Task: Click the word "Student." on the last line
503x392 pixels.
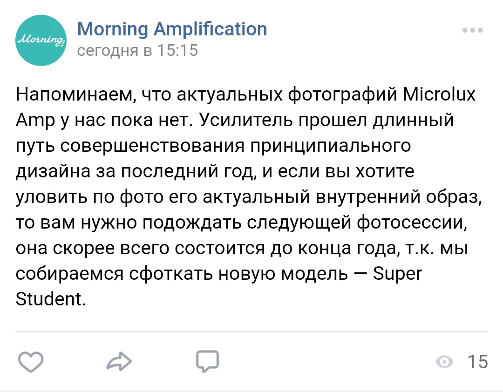Action: click(x=51, y=299)
